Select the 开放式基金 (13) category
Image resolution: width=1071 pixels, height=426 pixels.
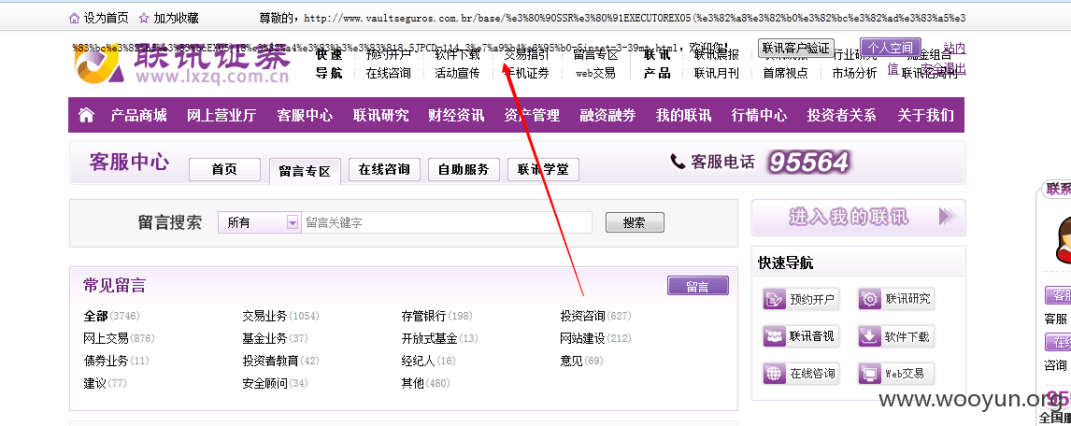[440, 338]
